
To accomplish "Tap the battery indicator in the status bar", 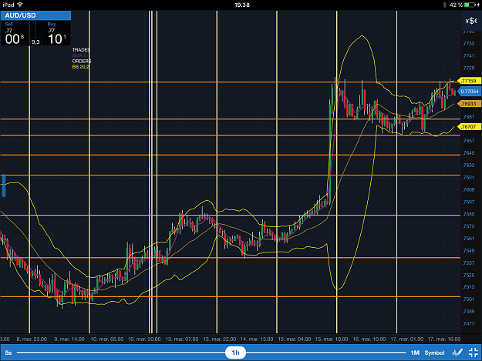I will pos(470,5).
